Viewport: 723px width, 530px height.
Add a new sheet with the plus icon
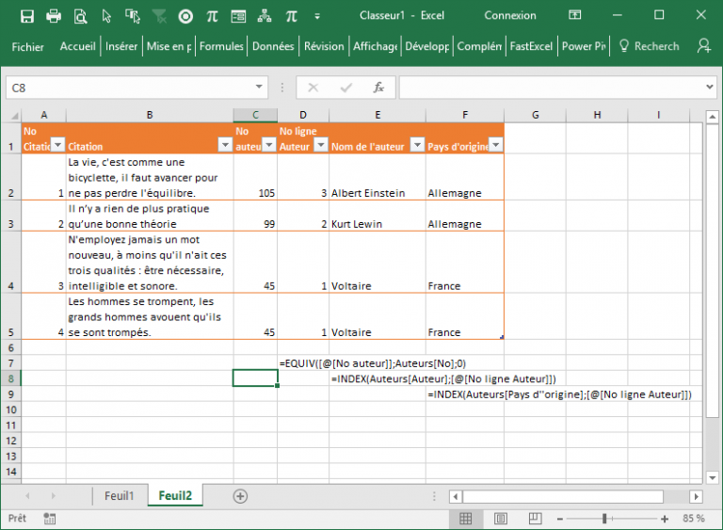pos(240,496)
